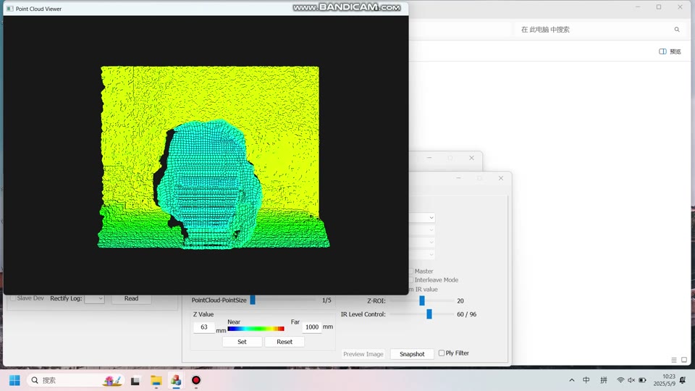Open Task View from the taskbar
695x391 pixels.
(x=135, y=380)
